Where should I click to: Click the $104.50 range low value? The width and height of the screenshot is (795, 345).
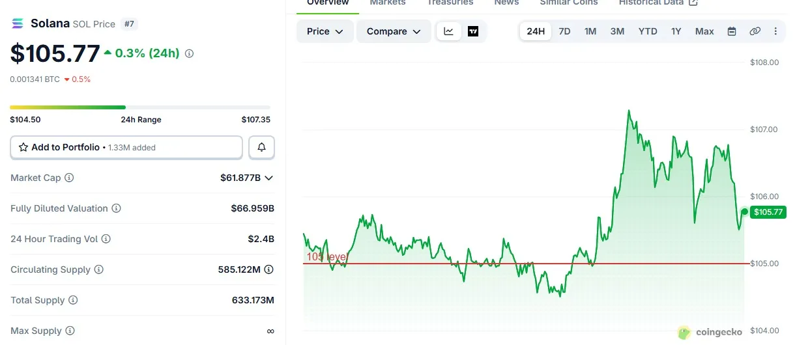(25, 120)
